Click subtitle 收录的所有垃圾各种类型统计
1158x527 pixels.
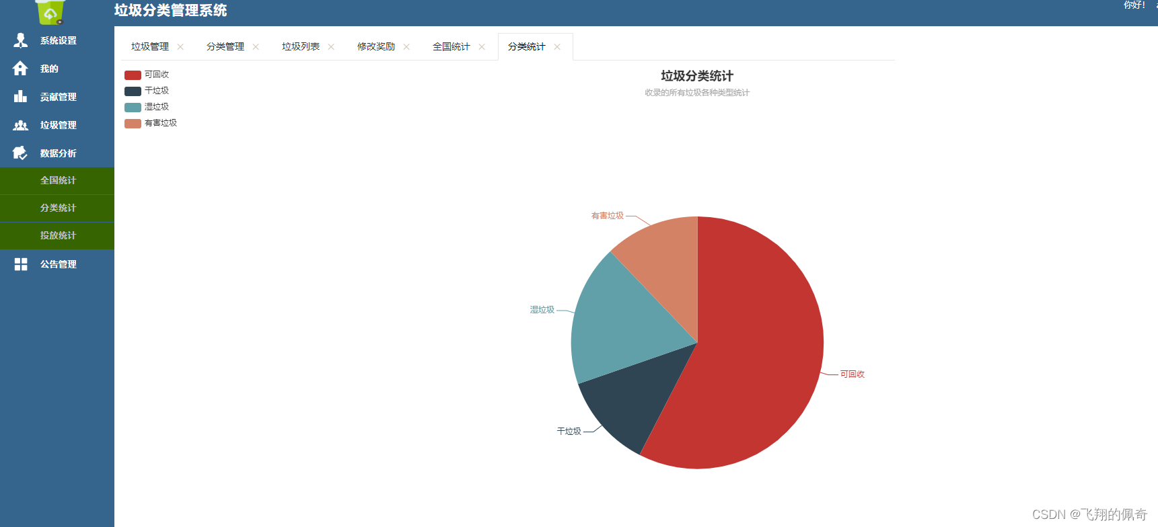click(x=697, y=93)
